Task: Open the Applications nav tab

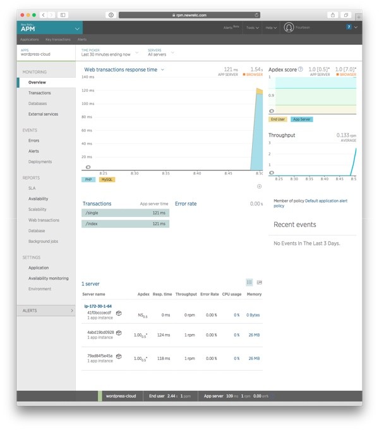Action: pyautogui.click(x=30, y=39)
